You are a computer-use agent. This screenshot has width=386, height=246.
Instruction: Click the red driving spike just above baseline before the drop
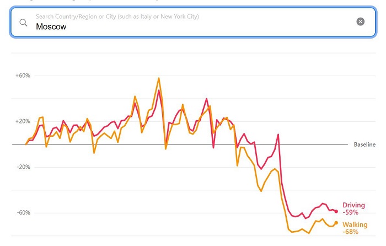click(278, 135)
